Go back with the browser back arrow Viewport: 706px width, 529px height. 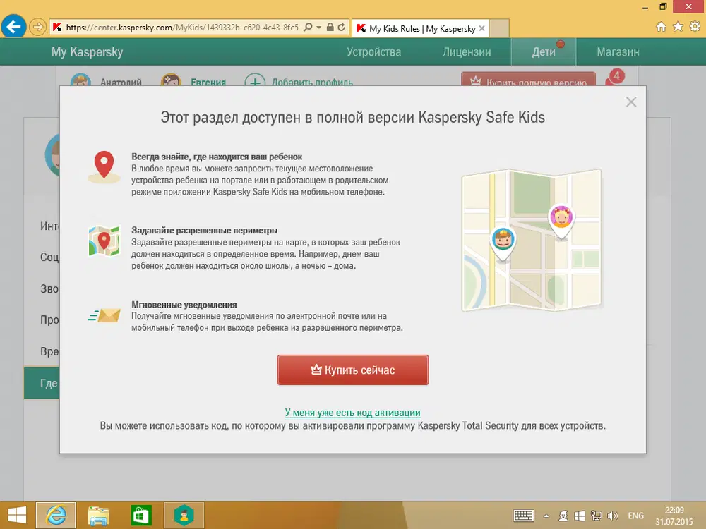(13, 27)
